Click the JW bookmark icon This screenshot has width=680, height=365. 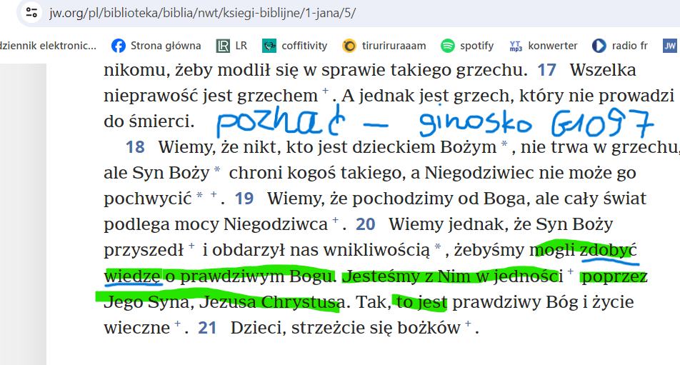[x=669, y=46]
